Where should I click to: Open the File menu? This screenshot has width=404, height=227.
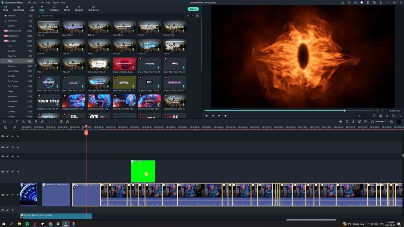click(x=29, y=2)
